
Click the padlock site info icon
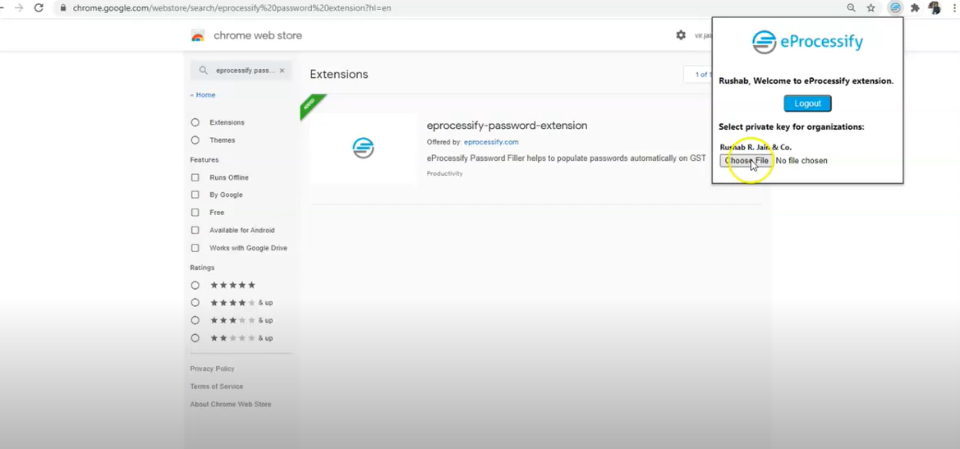pyautogui.click(x=63, y=8)
